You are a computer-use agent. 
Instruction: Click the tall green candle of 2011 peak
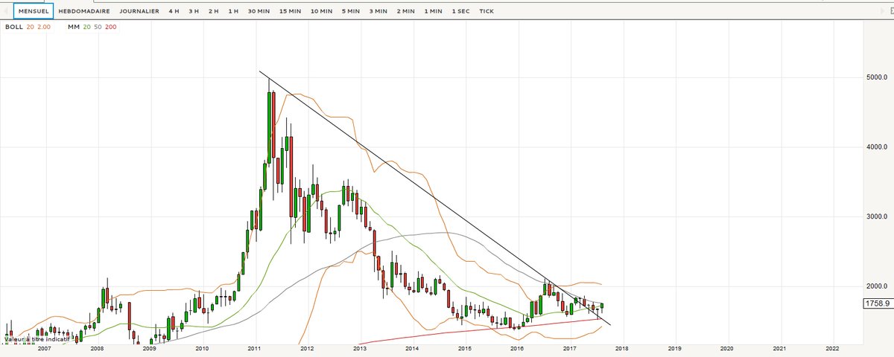click(269, 126)
